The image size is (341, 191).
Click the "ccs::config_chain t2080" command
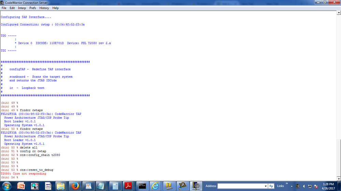[40, 155]
